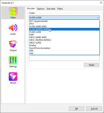104x113 pixels.
Task: Close the Voukoder 6.1 dialog
Action: [101, 3]
